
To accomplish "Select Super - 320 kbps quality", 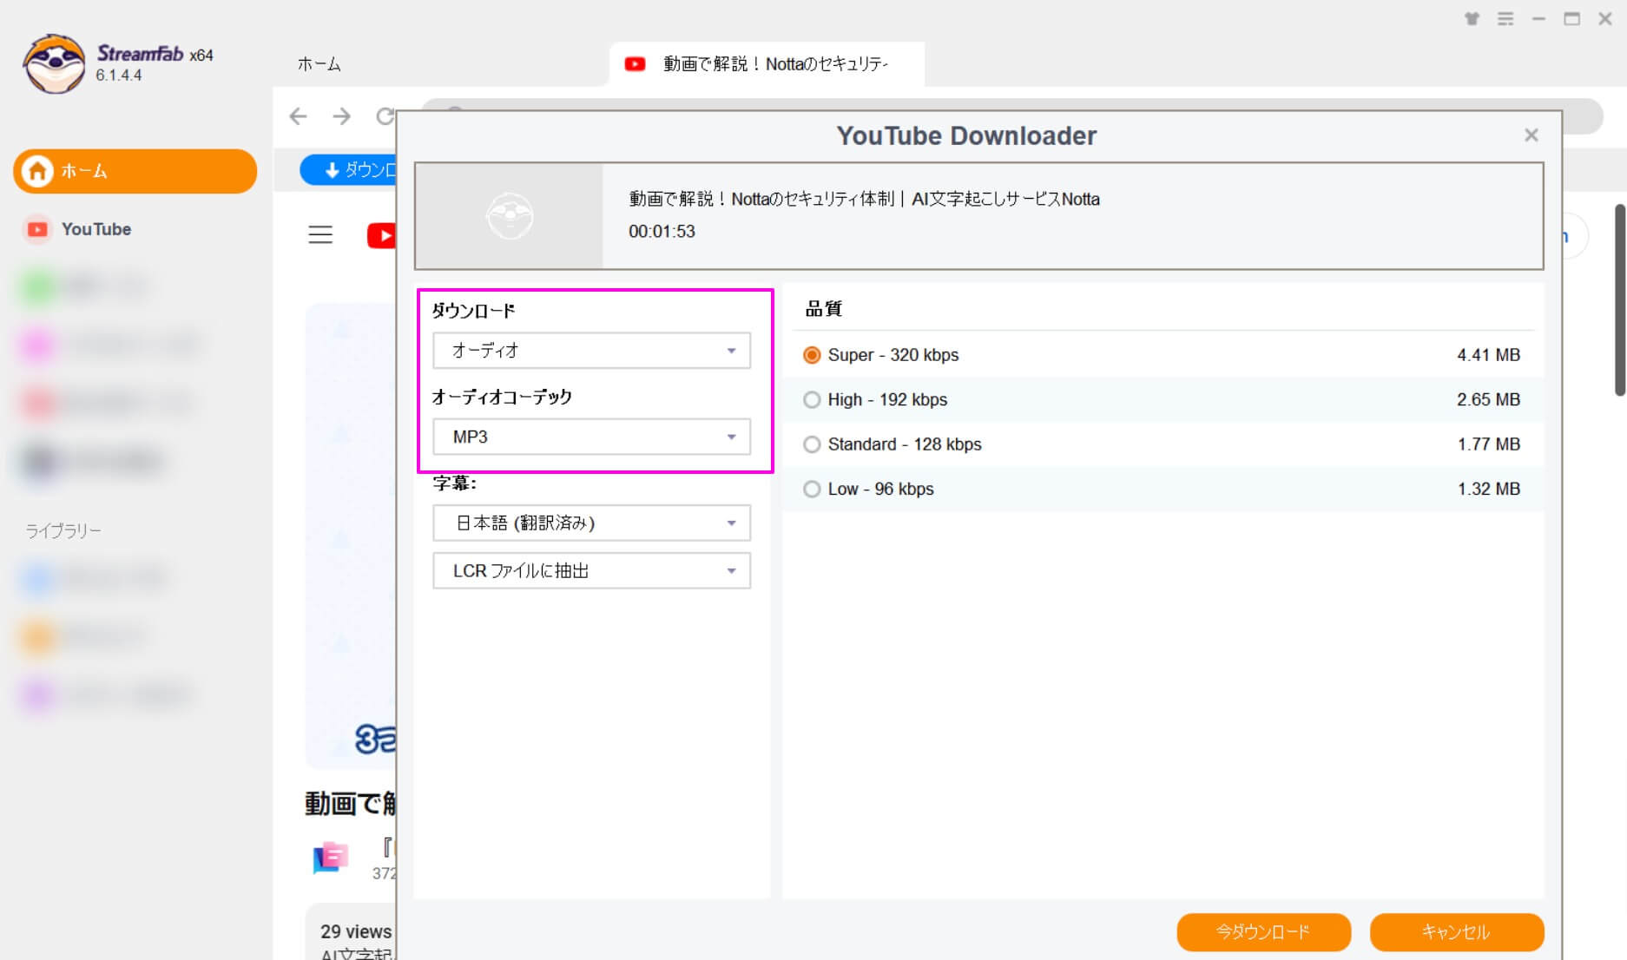I will pyautogui.click(x=812, y=355).
